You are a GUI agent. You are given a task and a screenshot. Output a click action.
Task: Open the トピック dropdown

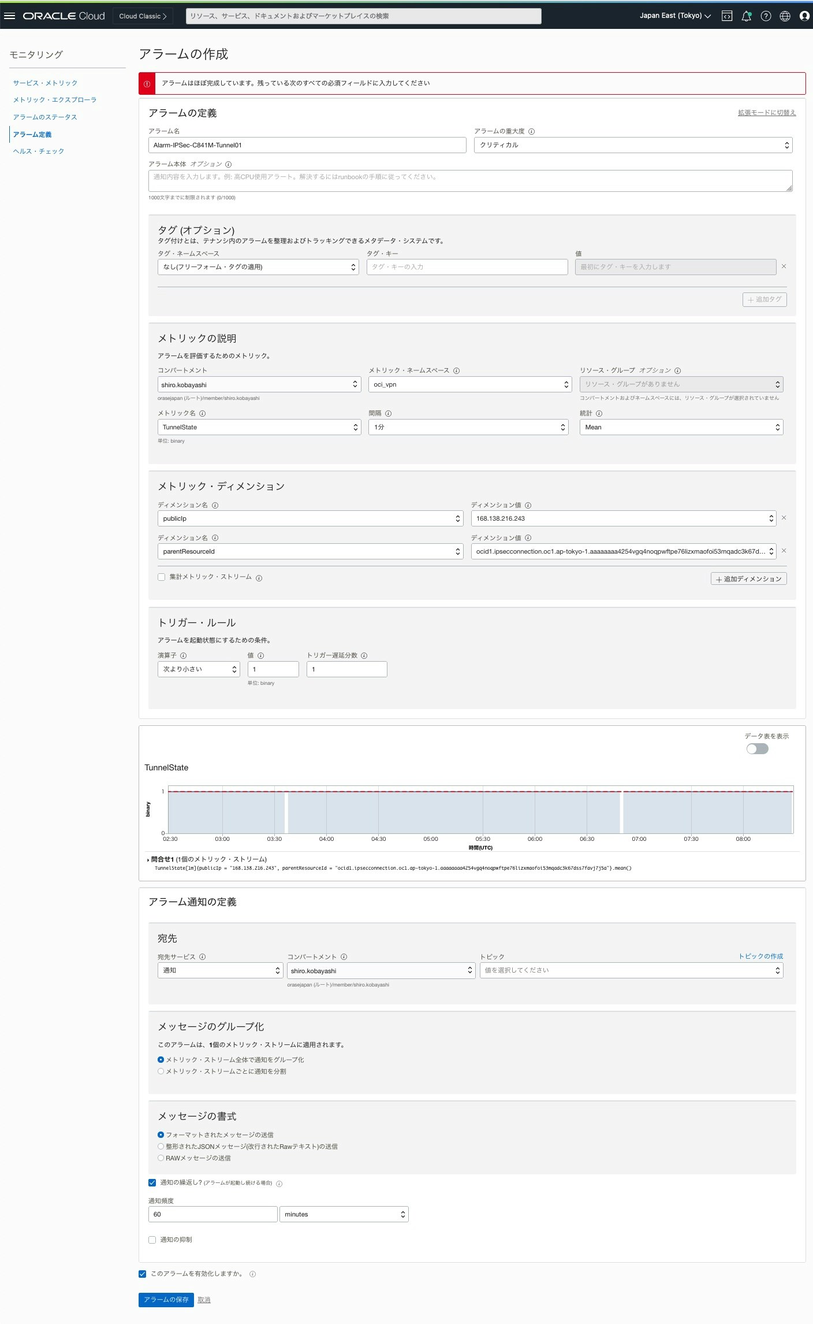pyautogui.click(x=631, y=970)
